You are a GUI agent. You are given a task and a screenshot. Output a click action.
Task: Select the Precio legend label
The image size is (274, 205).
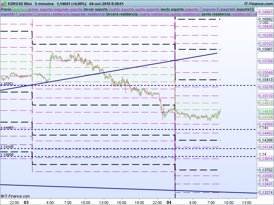(x=6, y=9)
